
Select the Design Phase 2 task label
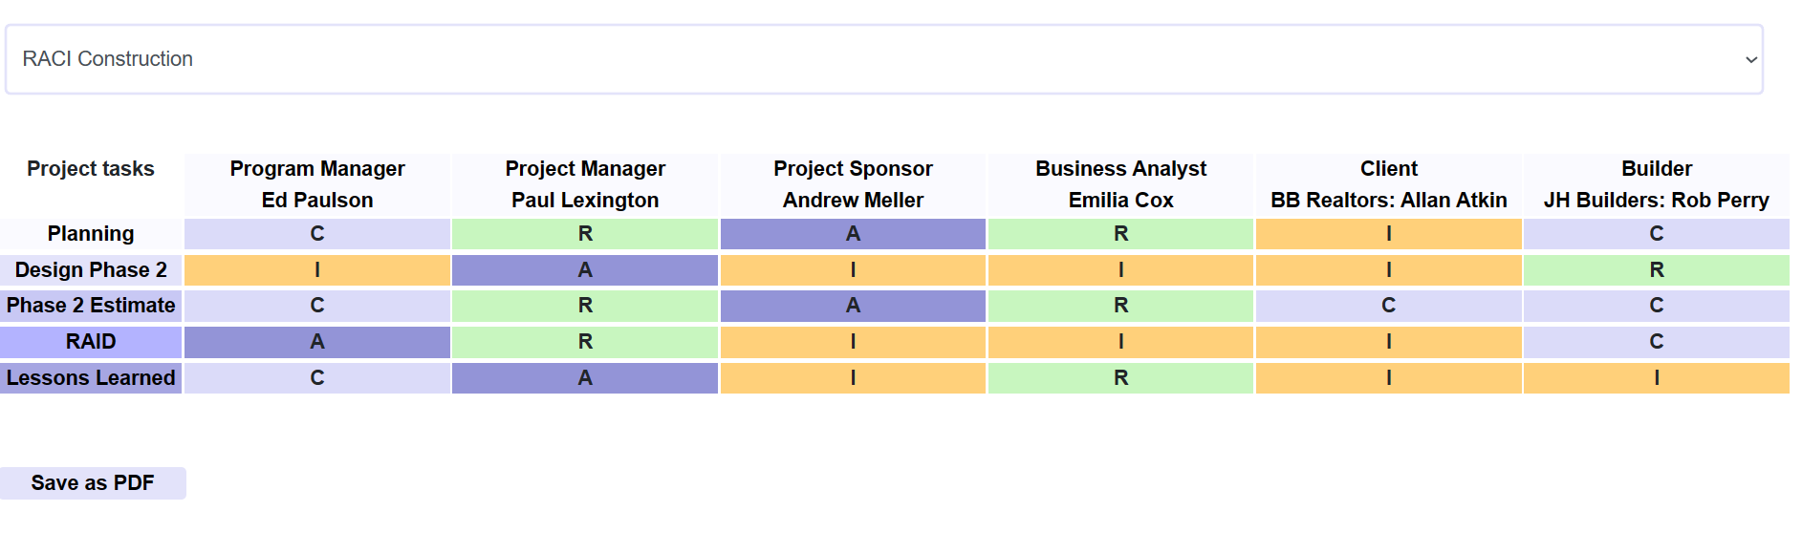click(91, 270)
